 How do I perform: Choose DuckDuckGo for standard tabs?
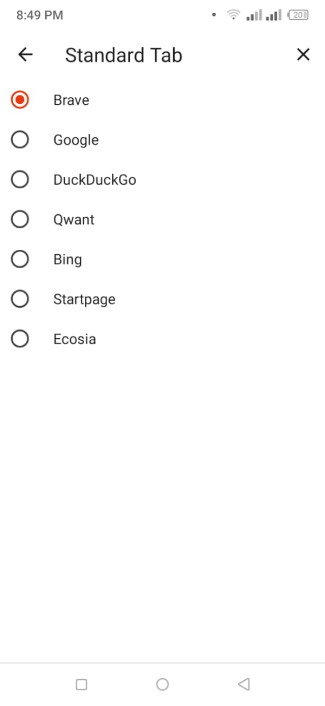coord(20,179)
